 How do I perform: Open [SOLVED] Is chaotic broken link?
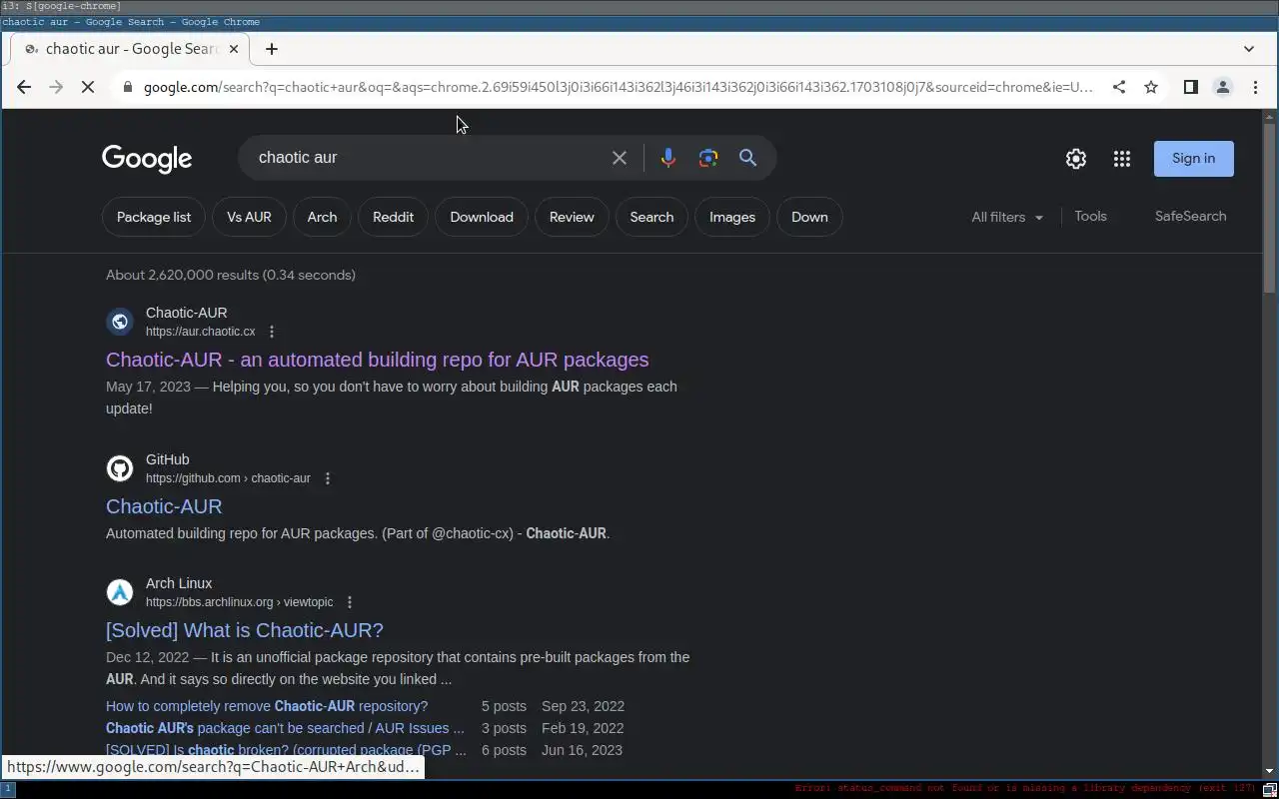coord(286,750)
